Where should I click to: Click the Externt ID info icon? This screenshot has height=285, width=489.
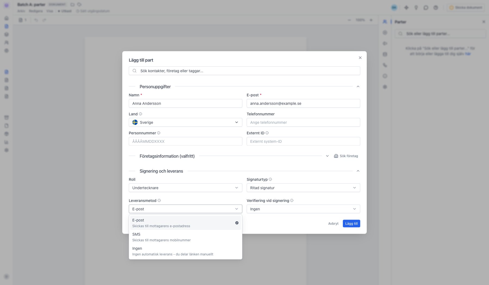coord(267,133)
